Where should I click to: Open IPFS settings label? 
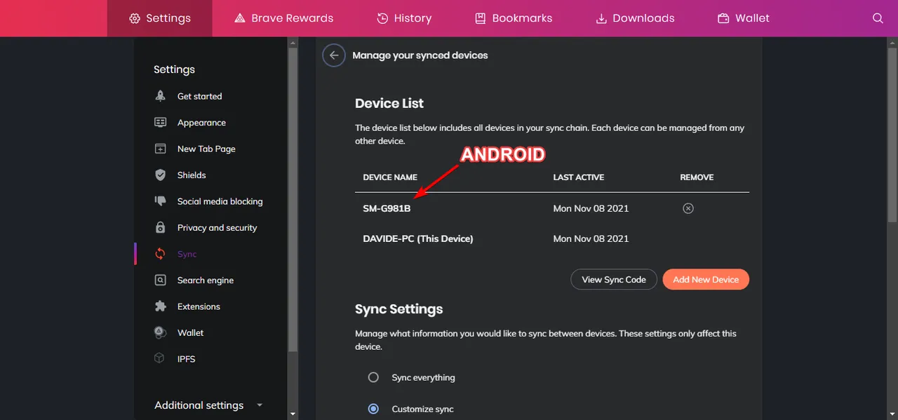(186, 358)
